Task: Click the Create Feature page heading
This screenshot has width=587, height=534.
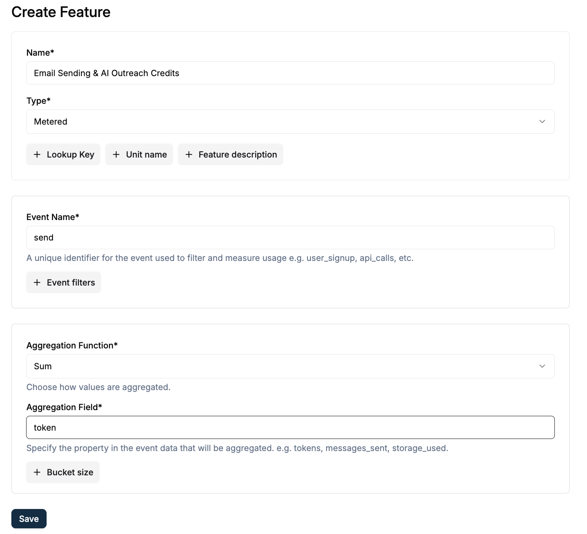Action: pos(61,12)
